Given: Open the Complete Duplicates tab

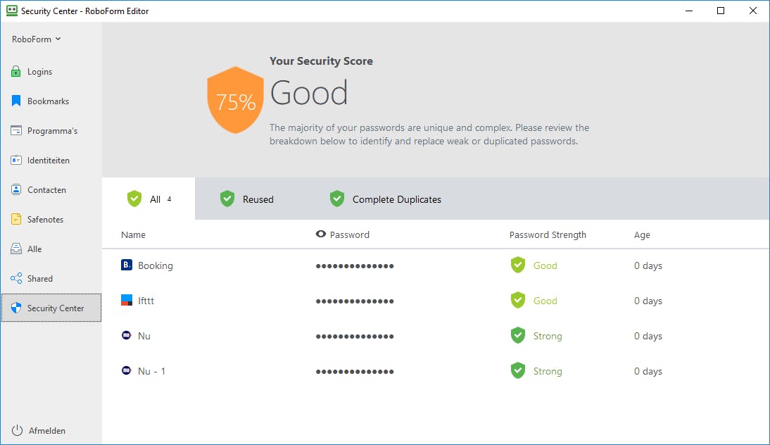Looking at the screenshot, I should tap(386, 199).
